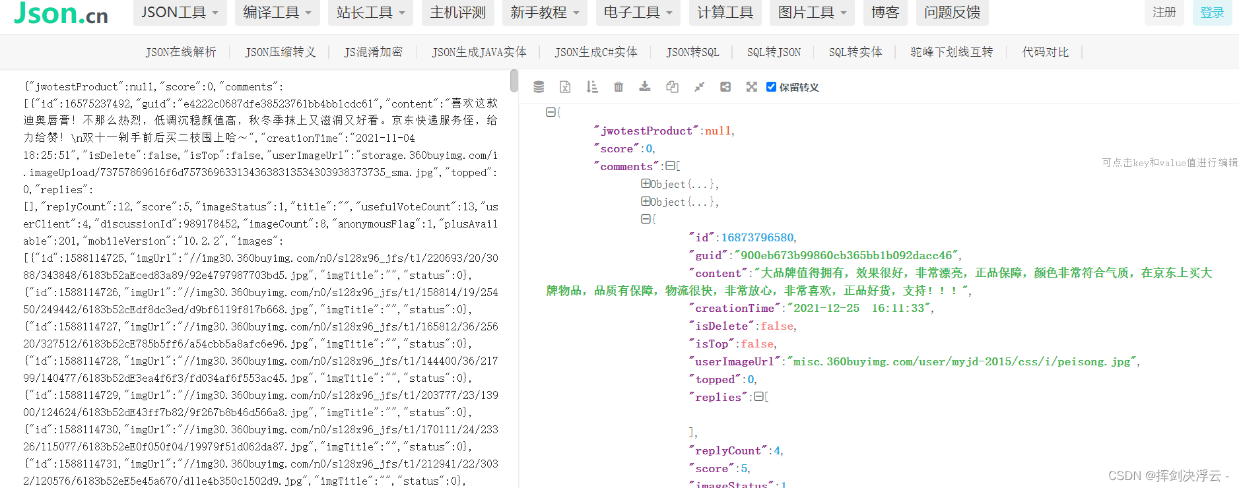Collapse the root JSON object node
1239x488 pixels.
click(x=551, y=112)
